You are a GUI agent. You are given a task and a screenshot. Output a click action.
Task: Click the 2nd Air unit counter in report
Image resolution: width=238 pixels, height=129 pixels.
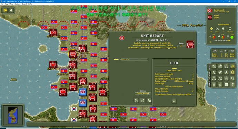pos(190,44)
